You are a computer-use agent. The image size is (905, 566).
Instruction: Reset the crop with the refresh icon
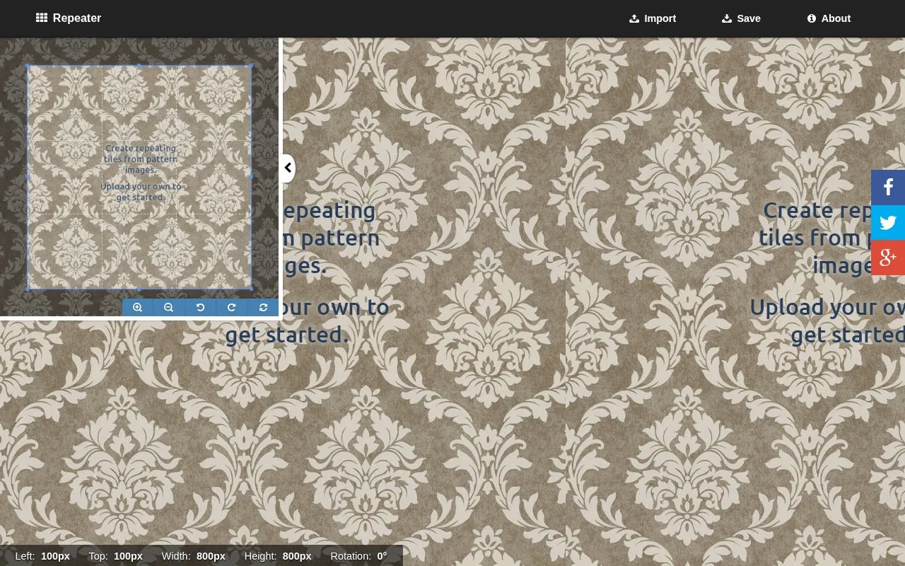click(263, 307)
